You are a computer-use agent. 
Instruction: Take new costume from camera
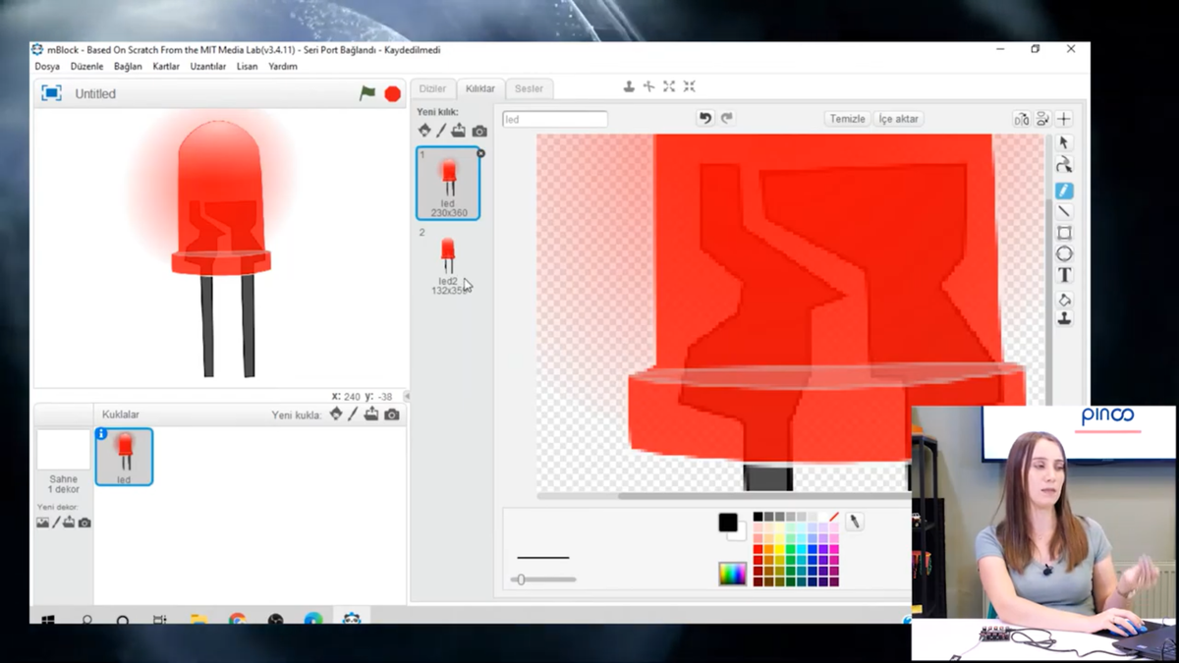point(479,131)
